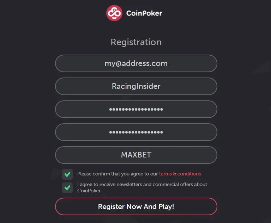Viewport: 271px width, 223px height.
Task: Click the CoinPoker wordmark beside the logo
Action: point(144,13)
